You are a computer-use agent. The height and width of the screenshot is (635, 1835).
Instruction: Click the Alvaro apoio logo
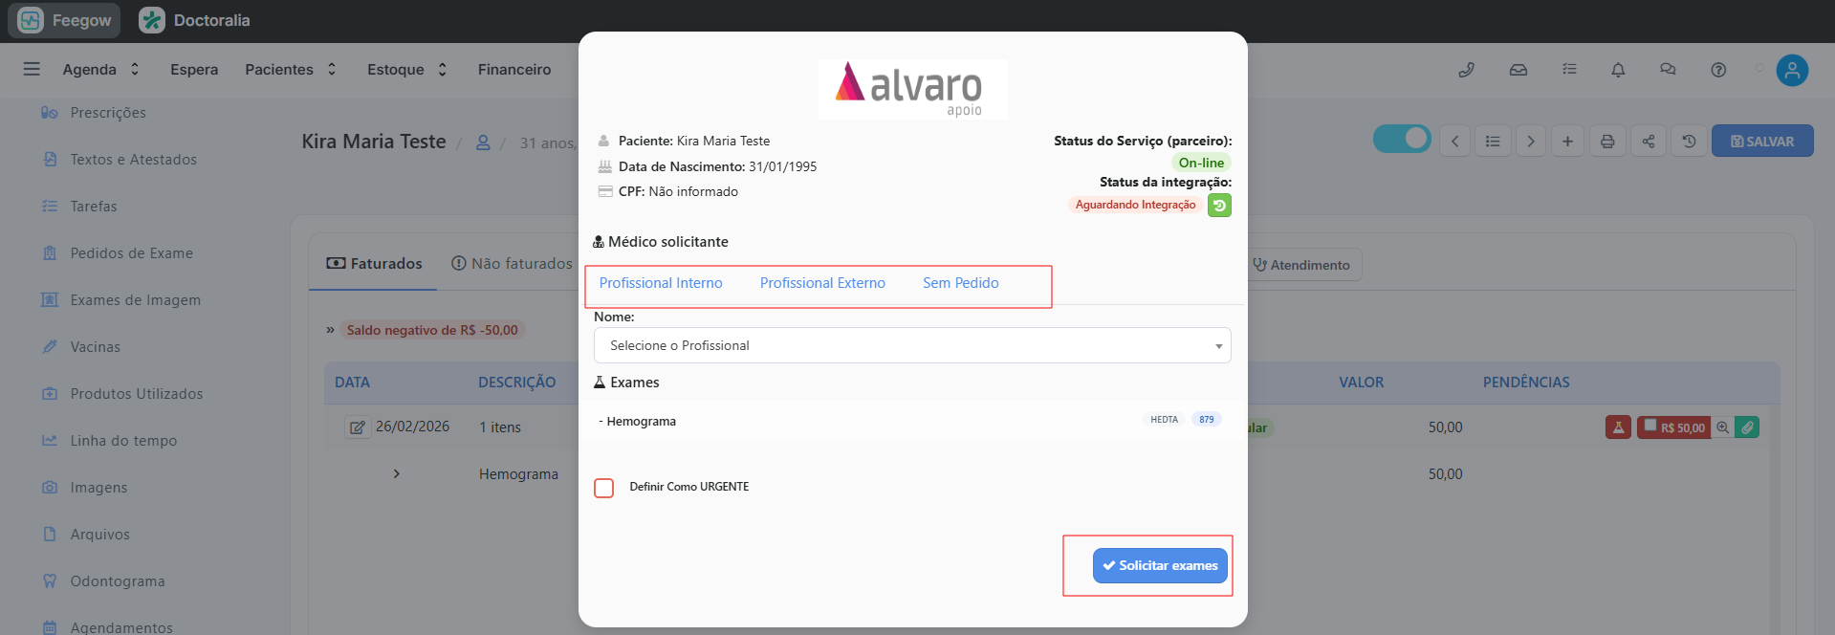[x=913, y=89]
